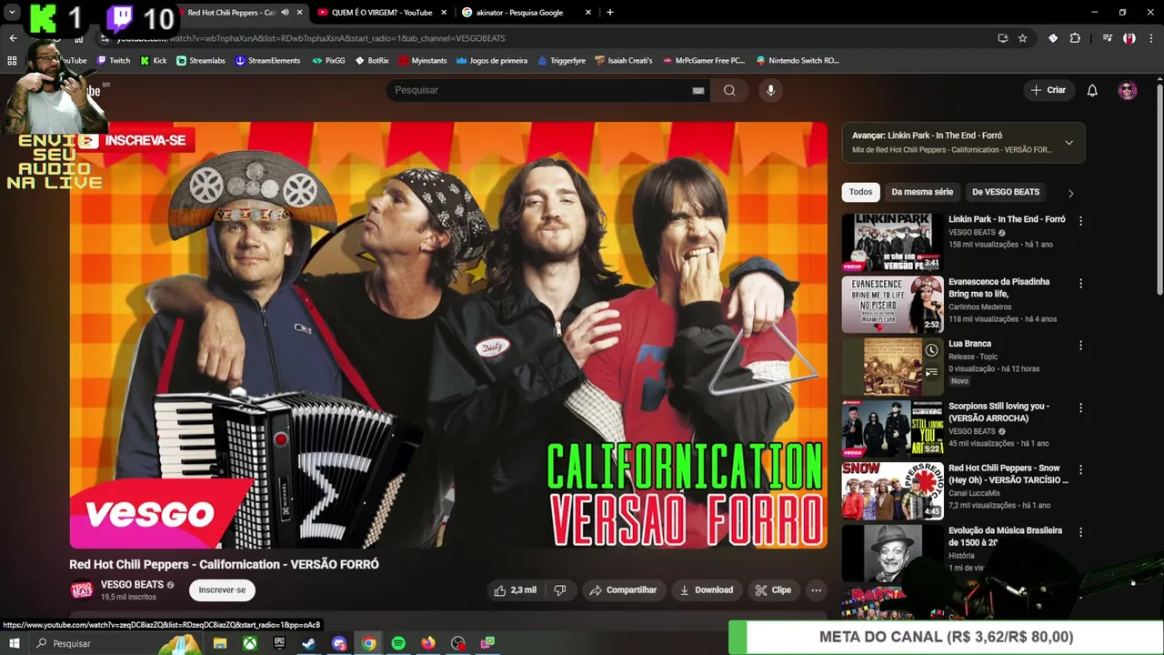1164x655 pixels.
Task: Bookmark this page star icon
Action: (1023, 38)
